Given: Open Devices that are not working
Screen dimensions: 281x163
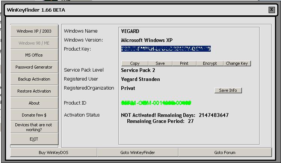Looking at the screenshot, I should (x=34, y=127).
